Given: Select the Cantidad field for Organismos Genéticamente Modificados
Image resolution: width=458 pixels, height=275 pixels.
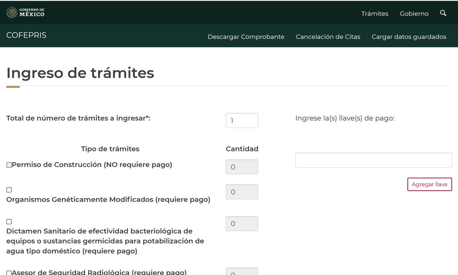Looking at the screenshot, I should click(242, 192).
